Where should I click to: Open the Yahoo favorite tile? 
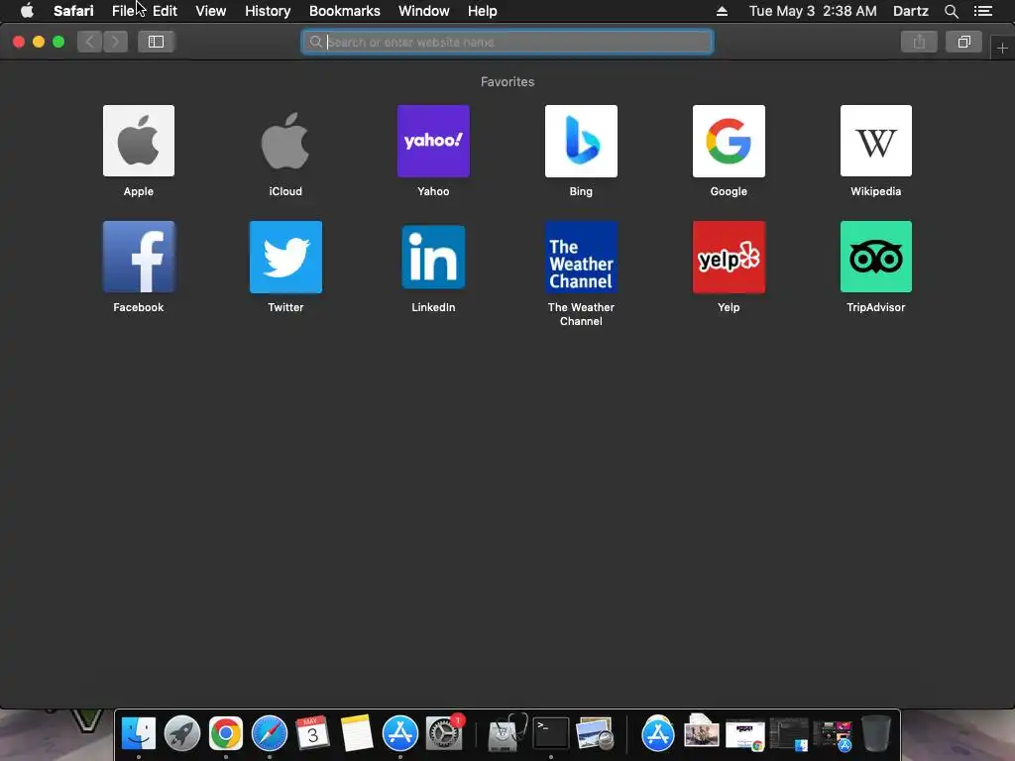click(x=433, y=141)
